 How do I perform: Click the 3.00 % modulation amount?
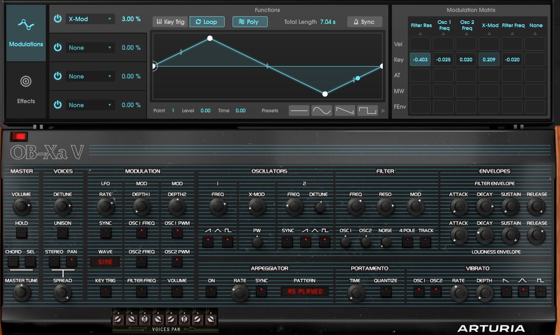(131, 19)
